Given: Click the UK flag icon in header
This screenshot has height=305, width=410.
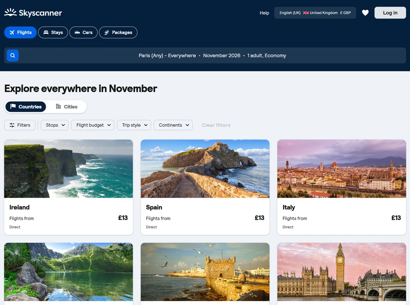Looking at the screenshot, I should pyautogui.click(x=306, y=13).
